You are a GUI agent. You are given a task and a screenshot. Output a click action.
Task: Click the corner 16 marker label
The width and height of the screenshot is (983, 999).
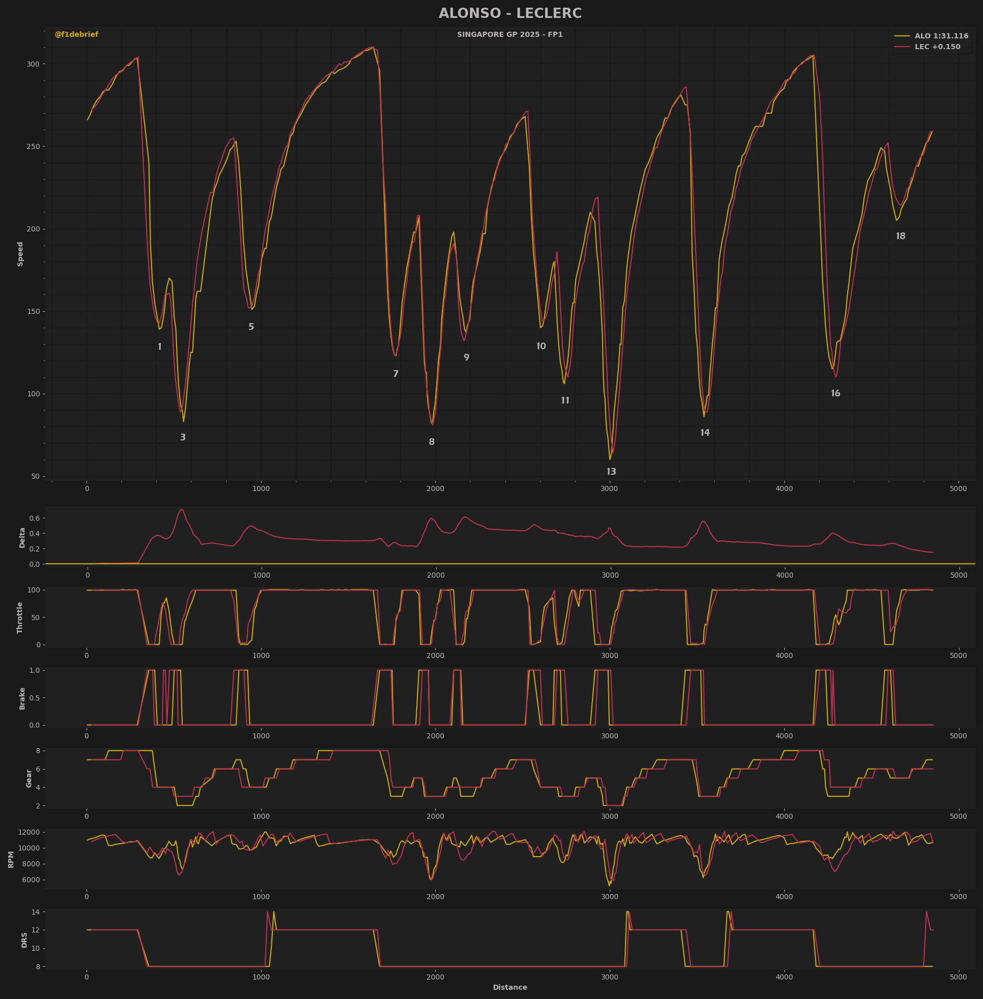tap(836, 393)
